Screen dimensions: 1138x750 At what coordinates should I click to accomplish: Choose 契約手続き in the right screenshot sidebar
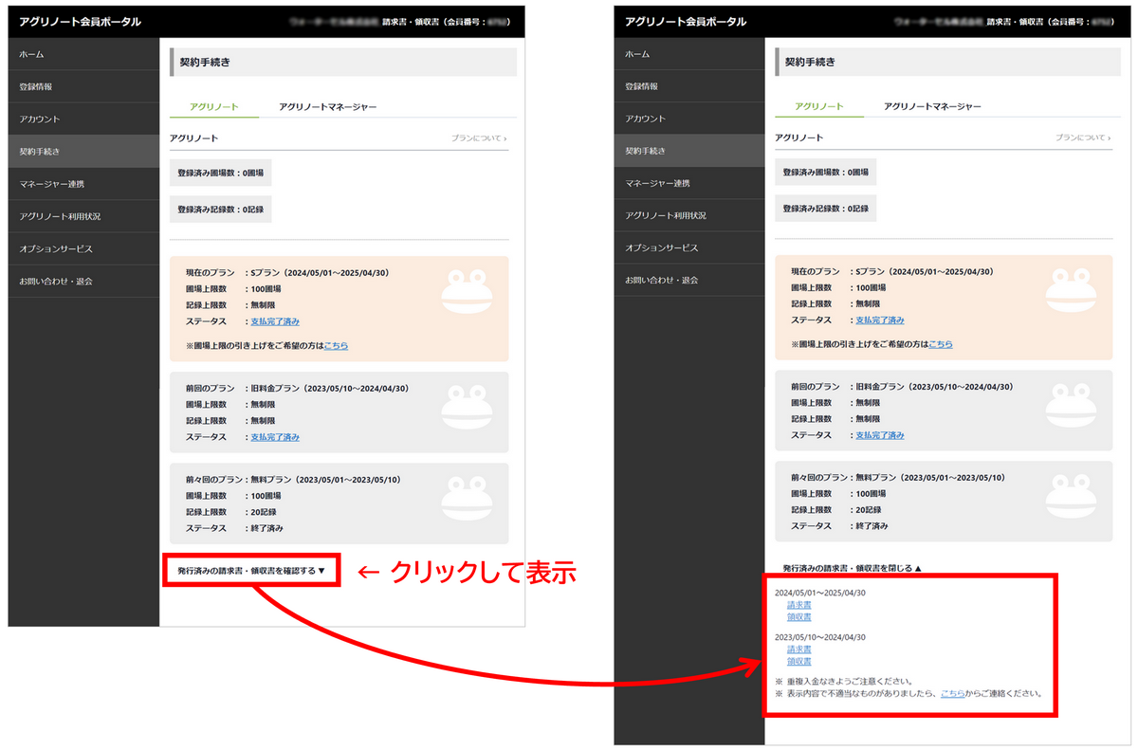click(689, 151)
